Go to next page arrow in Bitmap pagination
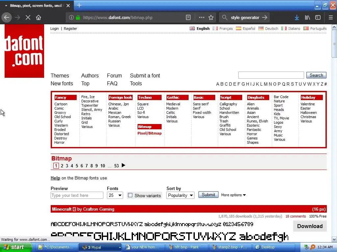 point(123,165)
